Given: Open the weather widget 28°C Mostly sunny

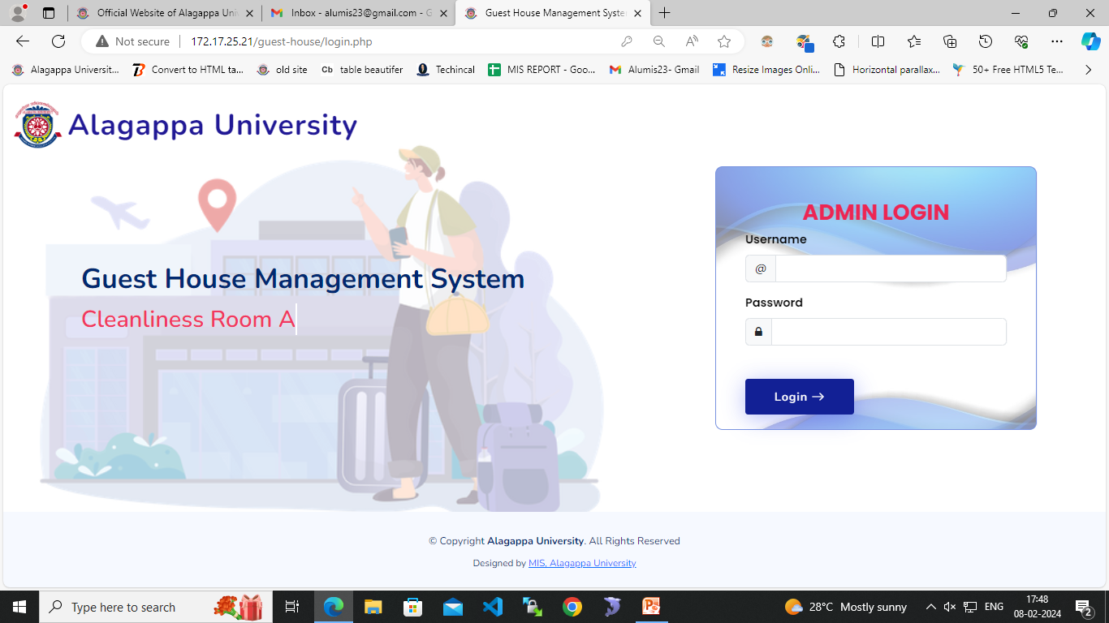Looking at the screenshot, I should (x=846, y=607).
